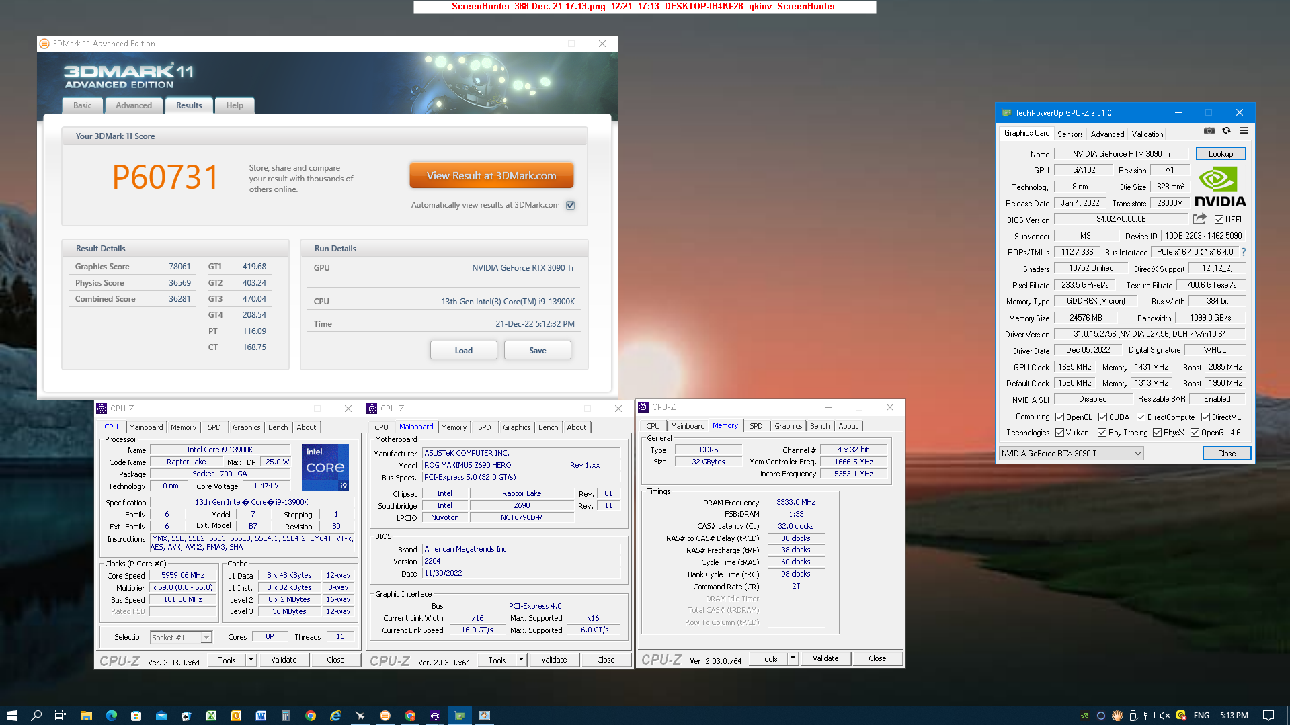Screen dimensions: 1290x725
Task: Toggle automatically view results at 3DMark.com
Action: pyautogui.click(x=570, y=205)
